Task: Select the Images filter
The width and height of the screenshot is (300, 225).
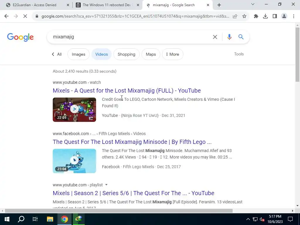Action: [79, 54]
